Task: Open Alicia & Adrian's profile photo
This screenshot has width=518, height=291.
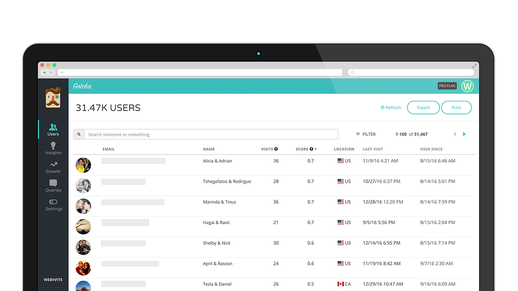Action: pyautogui.click(x=83, y=165)
